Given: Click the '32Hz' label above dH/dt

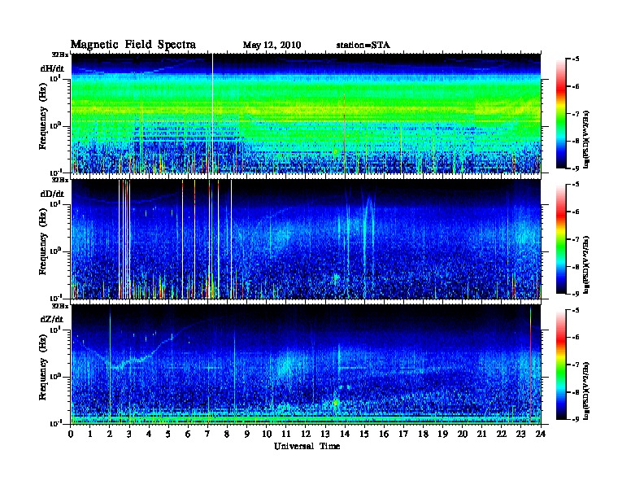Looking at the screenshot, I should [x=60, y=55].
